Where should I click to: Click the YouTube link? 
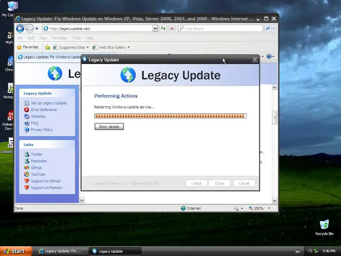click(x=38, y=174)
